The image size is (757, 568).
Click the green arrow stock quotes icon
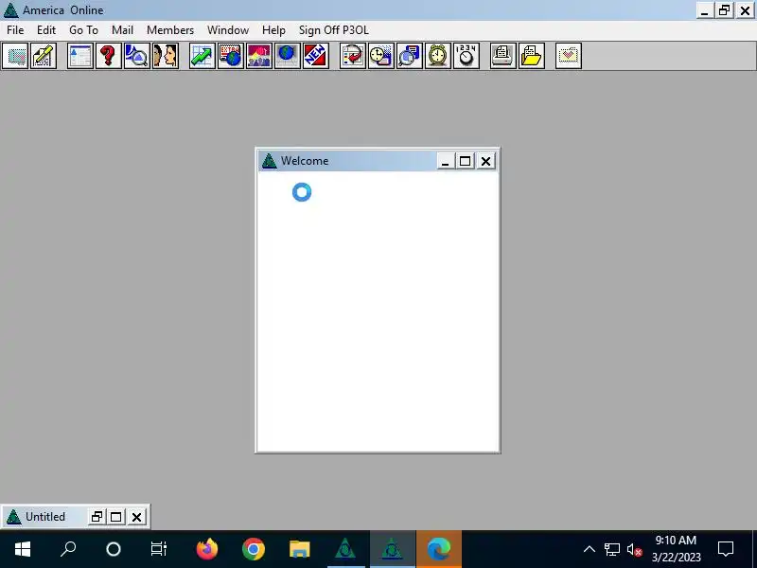coord(202,56)
